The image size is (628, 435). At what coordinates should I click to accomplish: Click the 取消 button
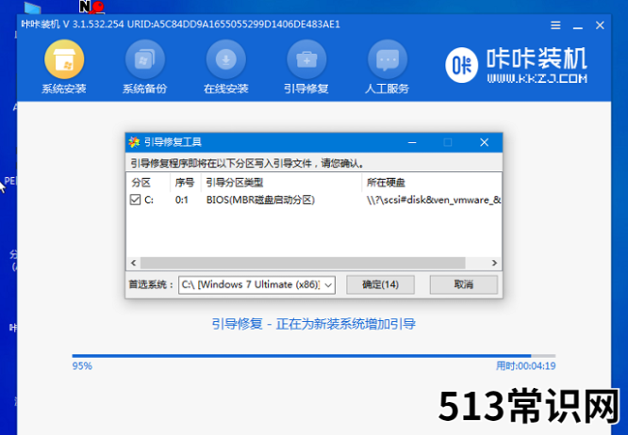[463, 284]
